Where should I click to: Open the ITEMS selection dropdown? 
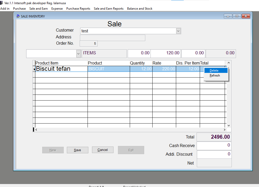(x=78, y=53)
